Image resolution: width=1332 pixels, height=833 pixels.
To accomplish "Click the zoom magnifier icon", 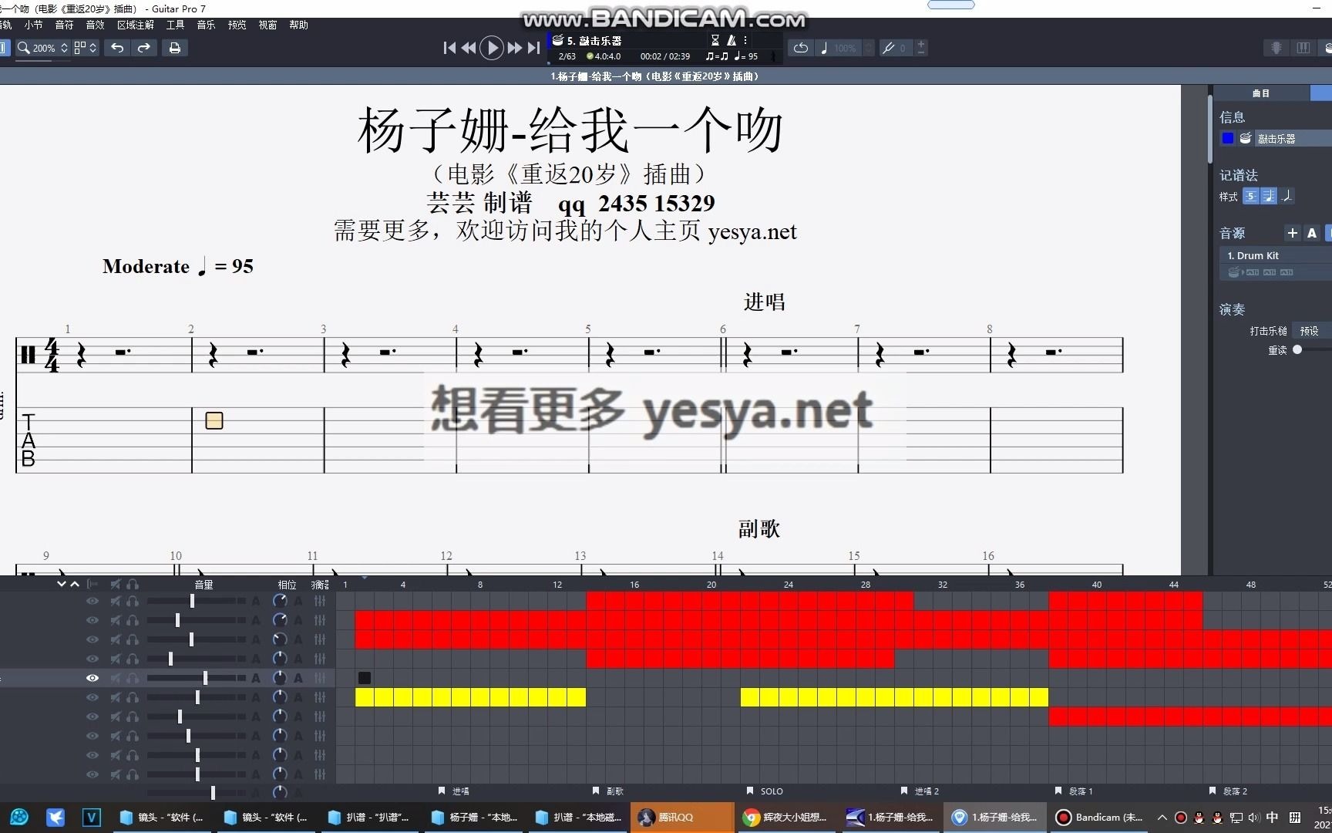I will (x=24, y=48).
